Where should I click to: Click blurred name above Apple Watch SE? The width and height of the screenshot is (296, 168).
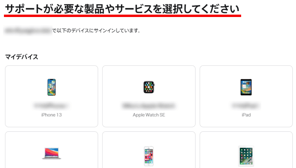[x=149, y=106]
